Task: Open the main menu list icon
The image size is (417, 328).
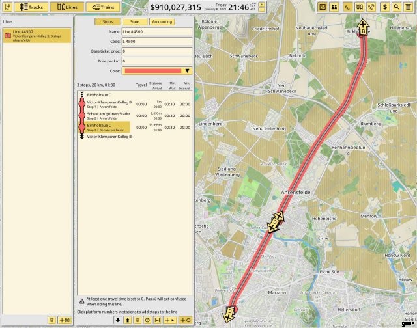Action: coord(409,7)
